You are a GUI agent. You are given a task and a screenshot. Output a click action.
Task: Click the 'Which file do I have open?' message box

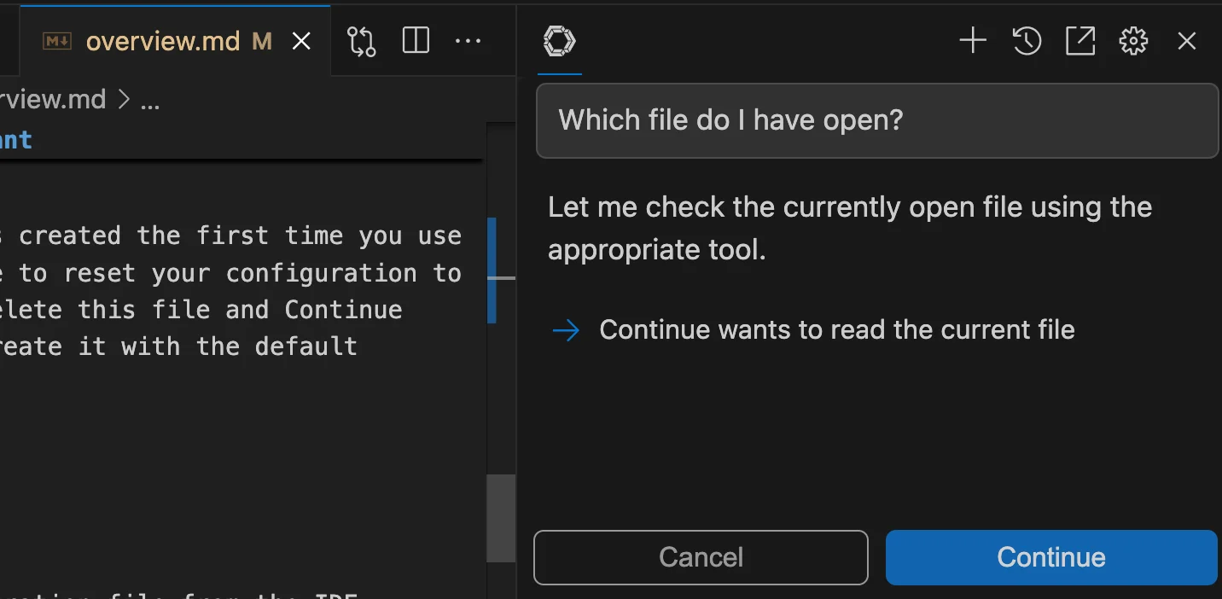(877, 120)
